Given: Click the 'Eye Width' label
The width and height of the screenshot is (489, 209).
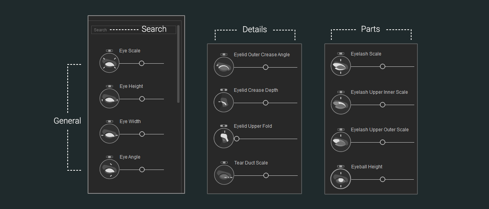Looking at the screenshot, I should click(x=130, y=121).
